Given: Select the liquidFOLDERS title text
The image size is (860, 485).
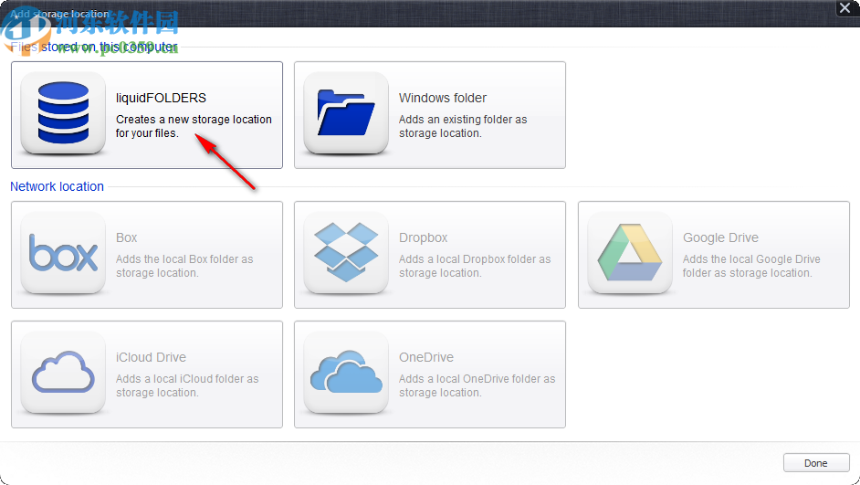Looking at the screenshot, I should [162, 99].
